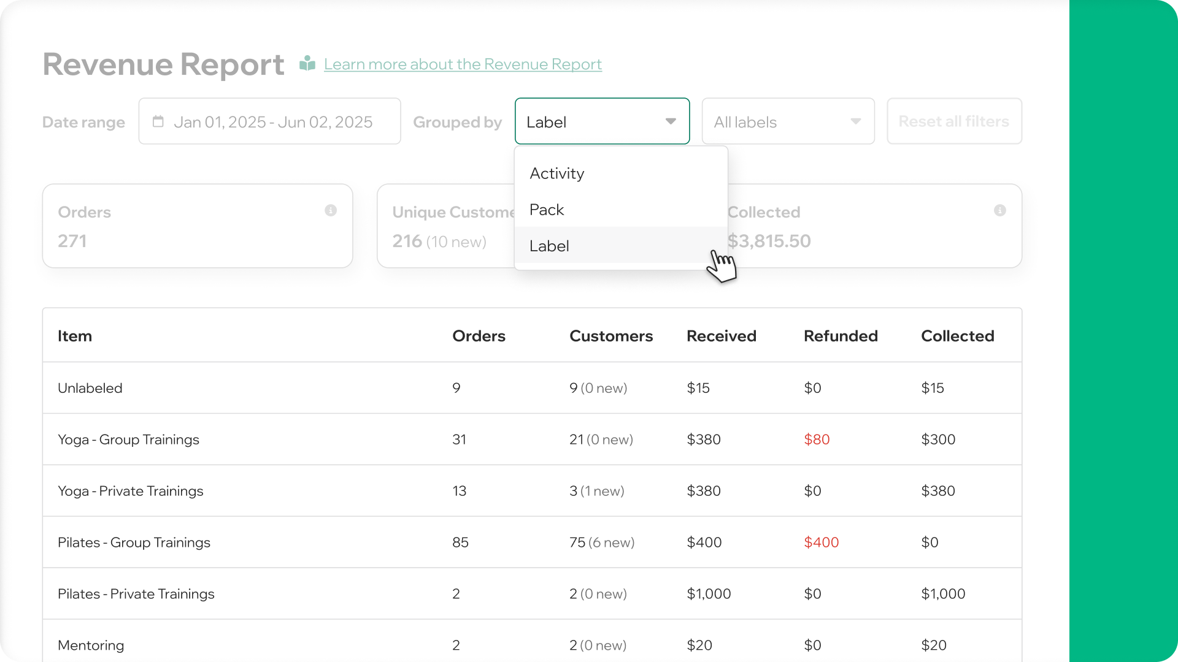Click the Unlabeled item row

90,388
